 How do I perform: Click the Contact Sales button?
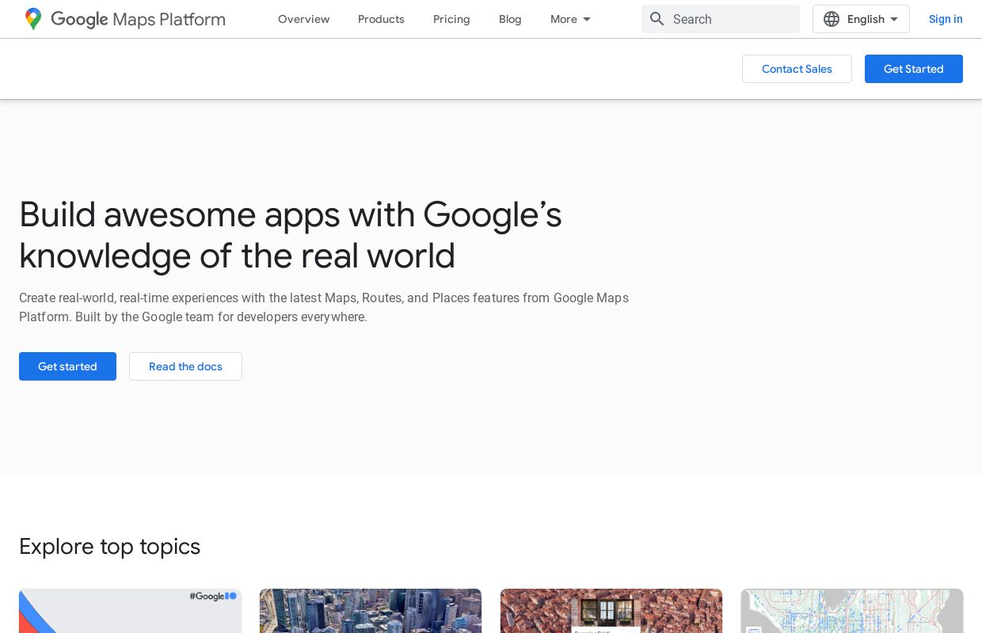(797, 69)
